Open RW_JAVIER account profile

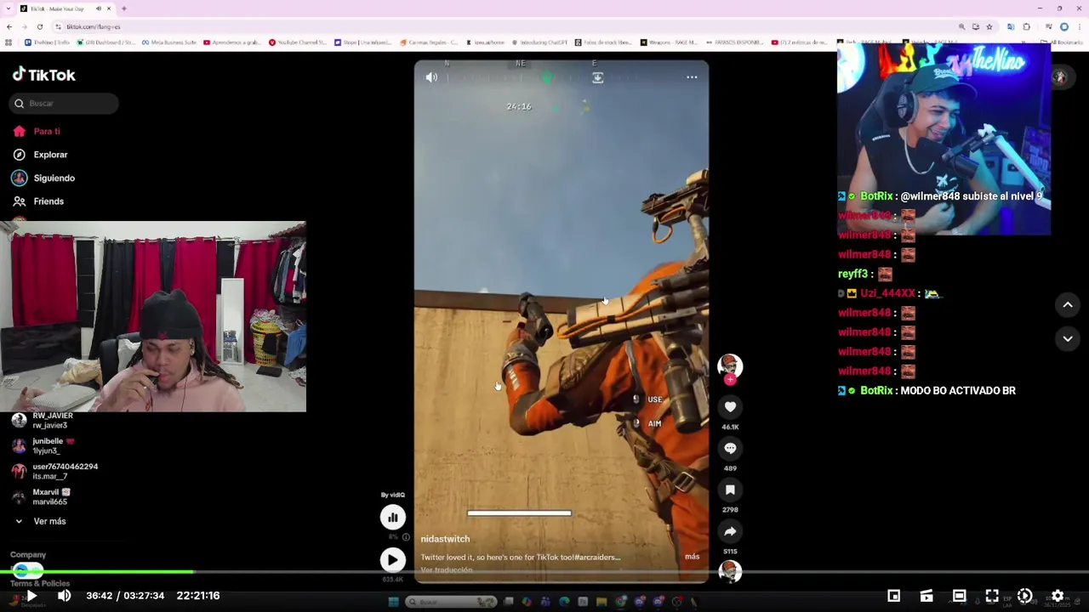(51, 420)
